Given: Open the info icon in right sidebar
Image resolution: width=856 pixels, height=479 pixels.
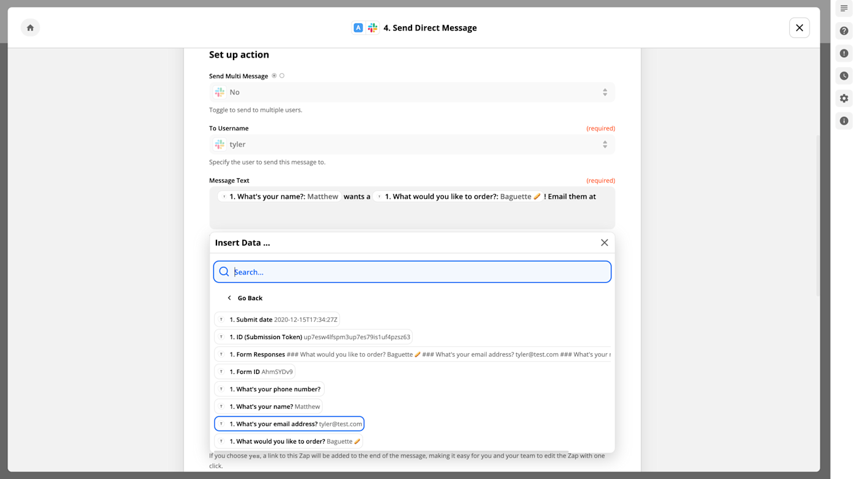Looking at the screenshot, I should click(x=844, y=121).
